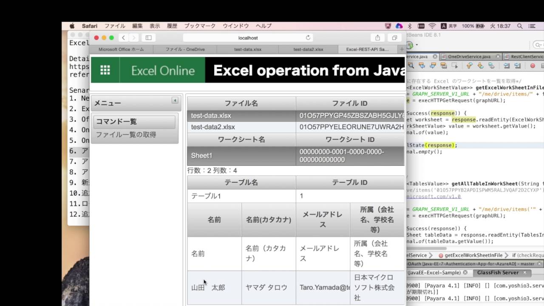Close the GlassFish Server output tab
Screen dimensions: 544x306
pyautogui.click(x=524, y=272)
